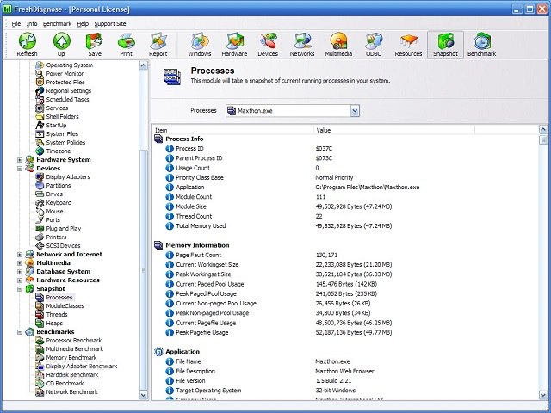Select the Networks toolbar icon
Screen dimensions: 551x413
(x=302, y=44)
